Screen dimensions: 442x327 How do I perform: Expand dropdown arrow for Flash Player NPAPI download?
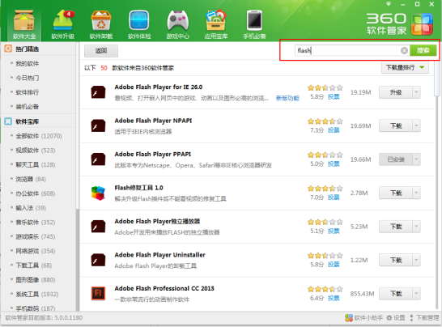point(416,125)
